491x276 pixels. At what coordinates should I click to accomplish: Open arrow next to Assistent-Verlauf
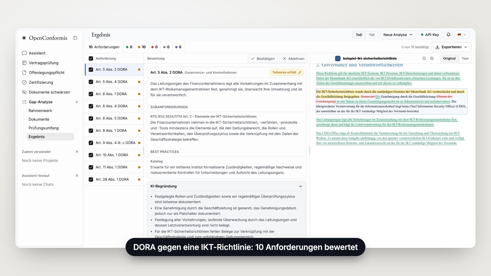[77, 176]
